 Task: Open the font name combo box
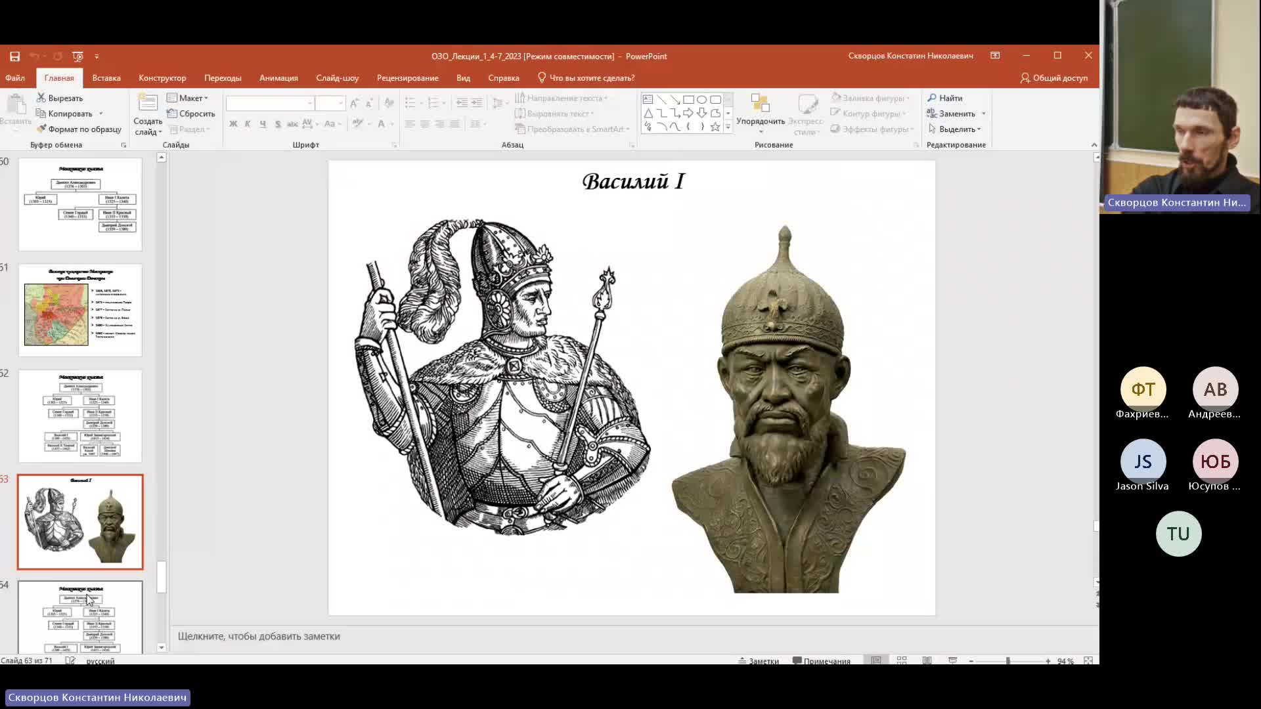coord(269,103)
